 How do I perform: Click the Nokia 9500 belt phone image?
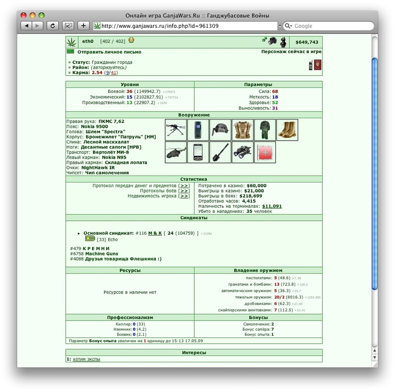click(x=198, y=130)
